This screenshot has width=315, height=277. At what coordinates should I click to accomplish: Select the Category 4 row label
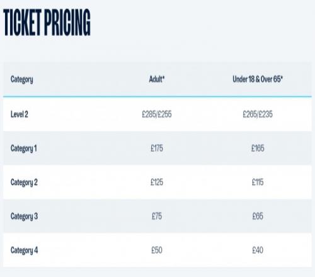click(24, 251)
